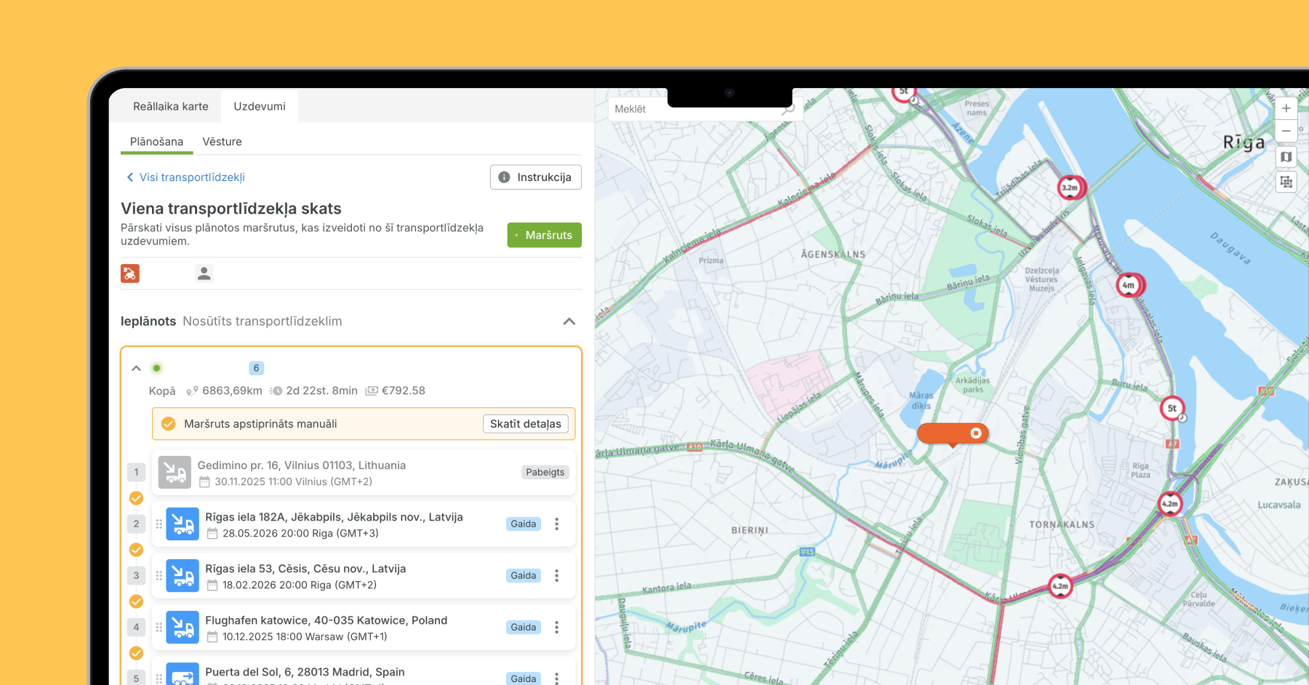Click the calendar icon for 30.11.2025 date
Viewport: 1309px width, 685px height.
(205, 482)
